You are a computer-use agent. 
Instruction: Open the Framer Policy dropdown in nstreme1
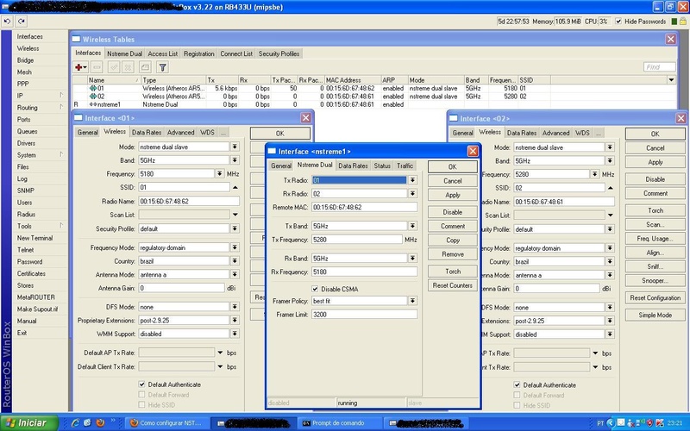[x=412, y=301]
